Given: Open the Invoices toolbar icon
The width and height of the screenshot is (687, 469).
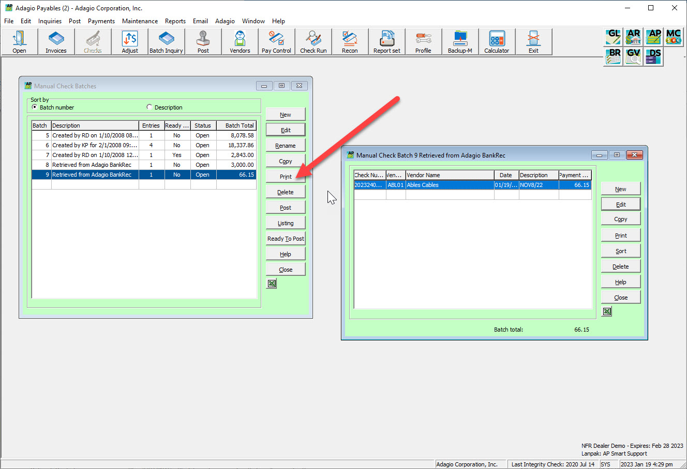Looking at the screenshot, I should [x=56, y=41].
